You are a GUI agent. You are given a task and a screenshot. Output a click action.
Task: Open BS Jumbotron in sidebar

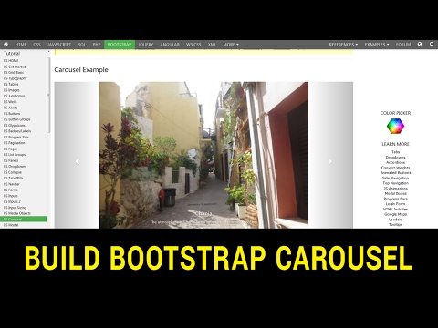[x=15, y=96]
